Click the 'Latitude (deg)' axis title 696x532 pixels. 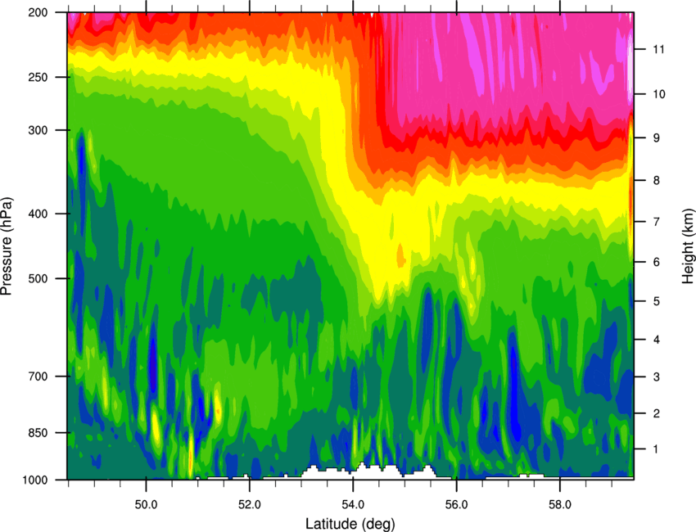coord(350,524)
